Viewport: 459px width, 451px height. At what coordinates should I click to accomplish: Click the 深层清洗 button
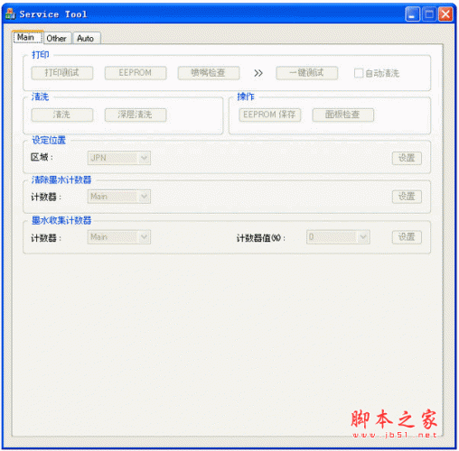point(136,115)
